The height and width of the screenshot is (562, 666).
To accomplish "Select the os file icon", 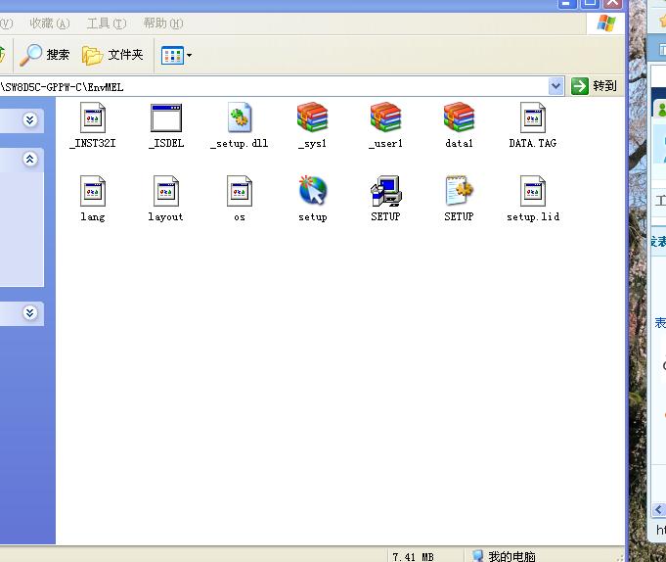I will click(240, 192).
